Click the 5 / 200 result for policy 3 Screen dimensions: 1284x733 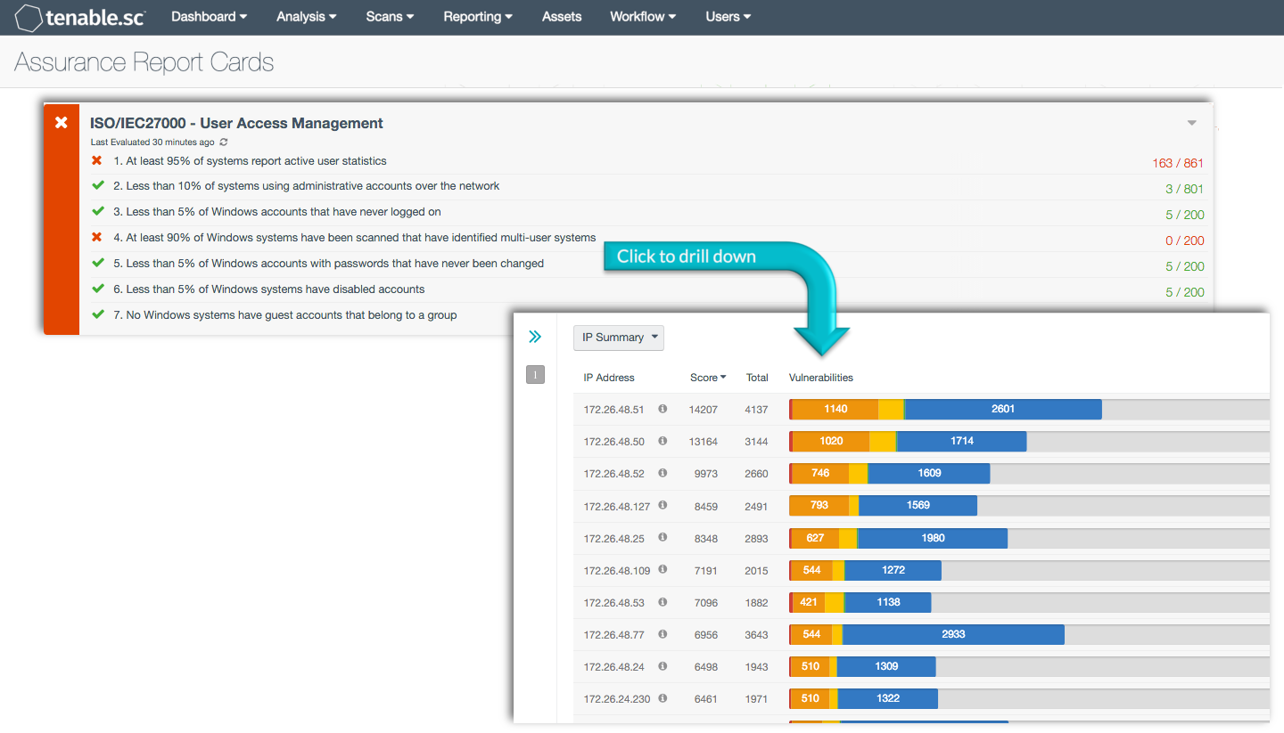[x=1184, y=215]
